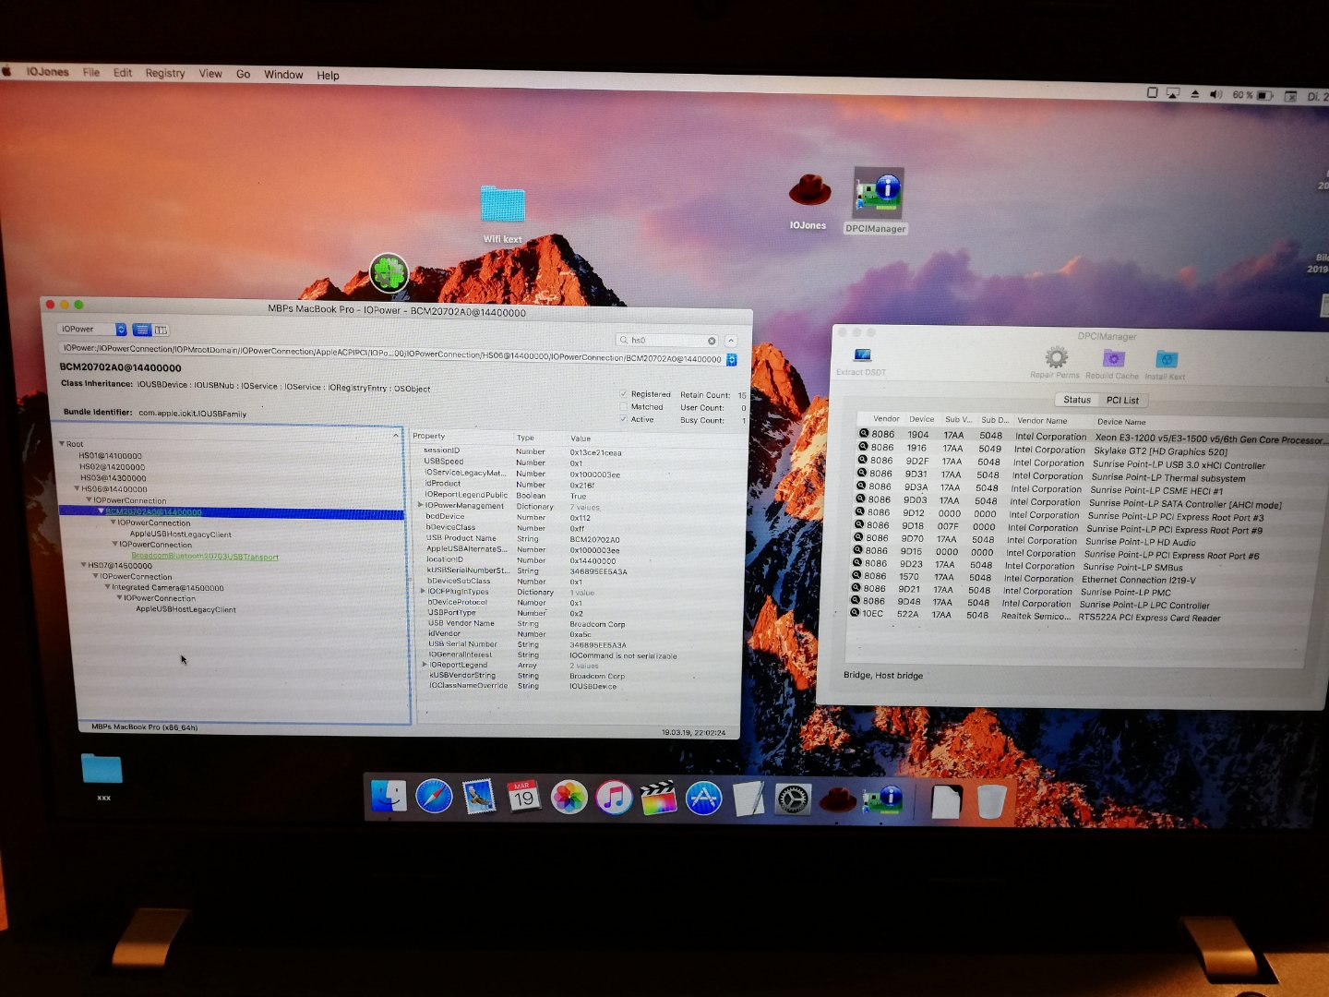This screenshot has width=1329, height=997.
Task: Select the BCM20702A0@14400000 tree row
Action: pyautogui.click(x=232, y=512)
